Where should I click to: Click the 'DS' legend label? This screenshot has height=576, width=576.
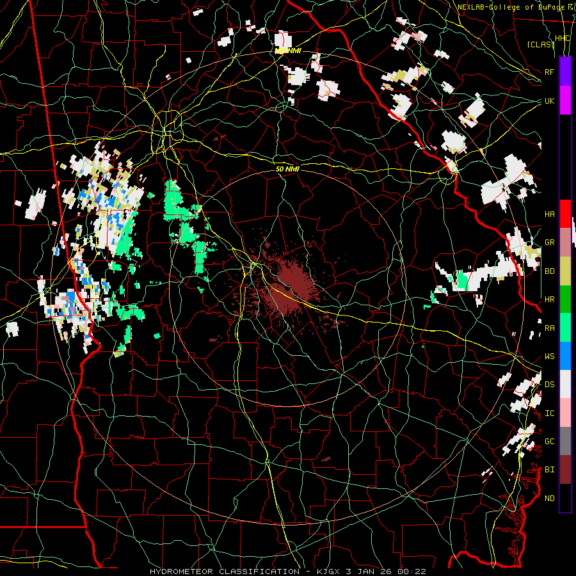(549, 385)
